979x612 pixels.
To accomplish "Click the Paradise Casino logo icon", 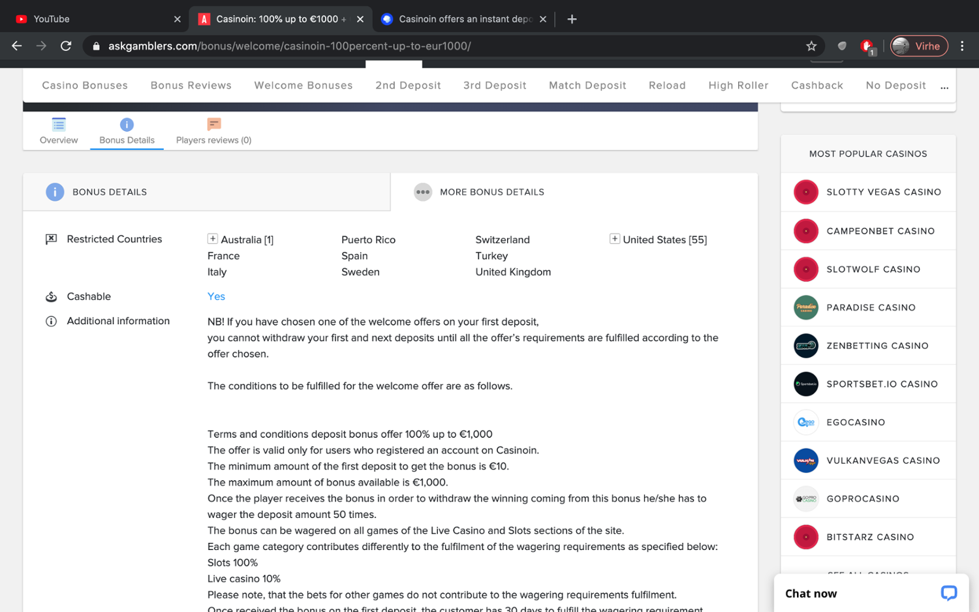I will coord(805,307).
